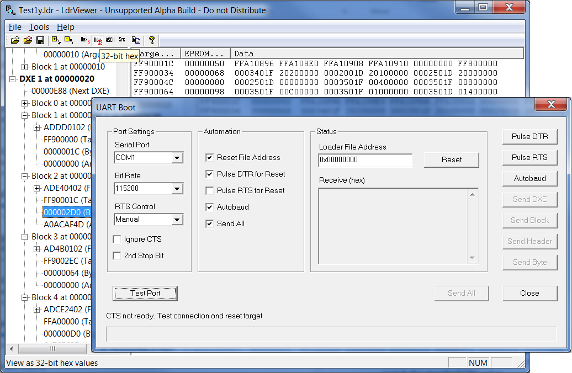This screenshot has height=373, width=572.
Task: Click the Data column header
Action: click(x=377, y=54)
